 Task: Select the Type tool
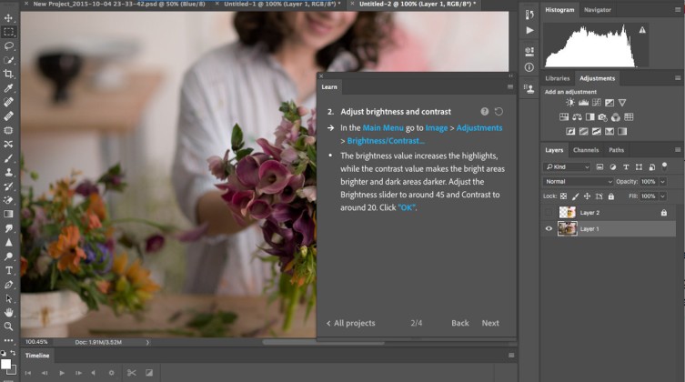pos(9,270)
